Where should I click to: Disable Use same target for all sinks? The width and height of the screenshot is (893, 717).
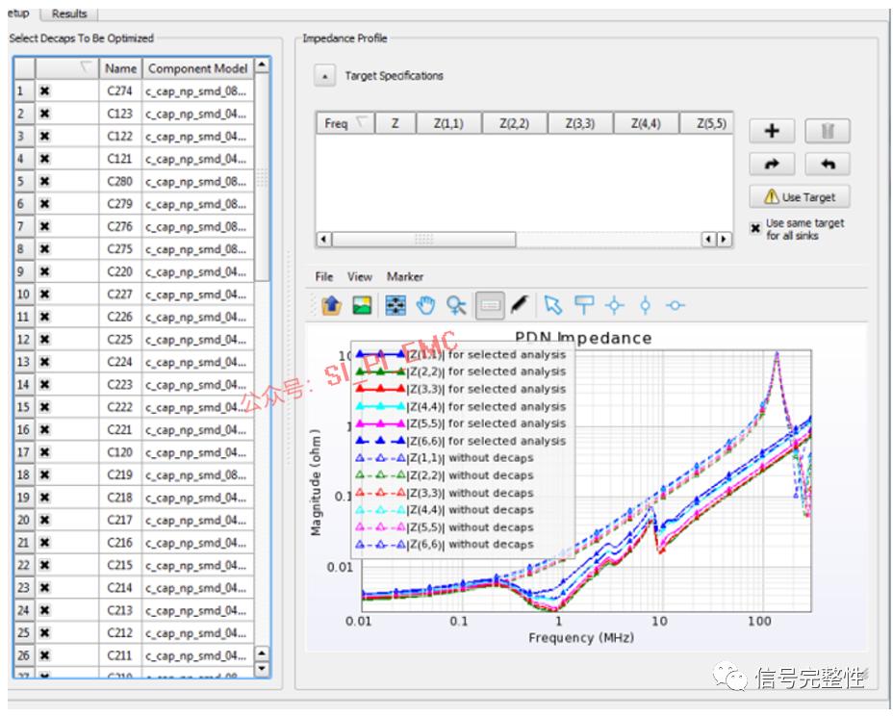(755, 228)
